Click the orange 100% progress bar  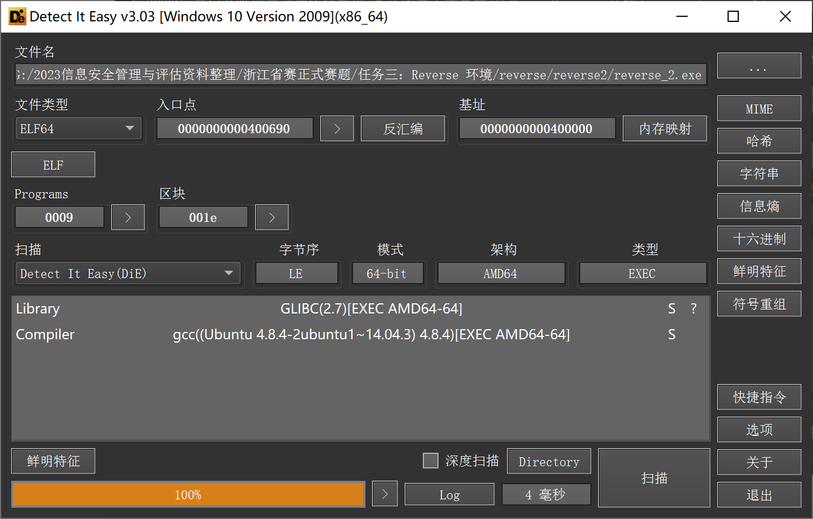point(188,494)
